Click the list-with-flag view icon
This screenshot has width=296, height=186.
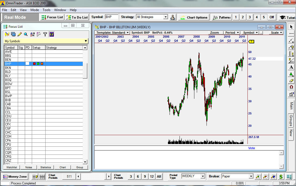[x=35, y=177]
